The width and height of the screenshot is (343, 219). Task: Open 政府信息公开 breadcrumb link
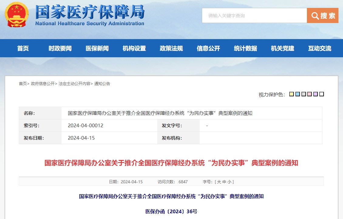[x=43, y=84]
